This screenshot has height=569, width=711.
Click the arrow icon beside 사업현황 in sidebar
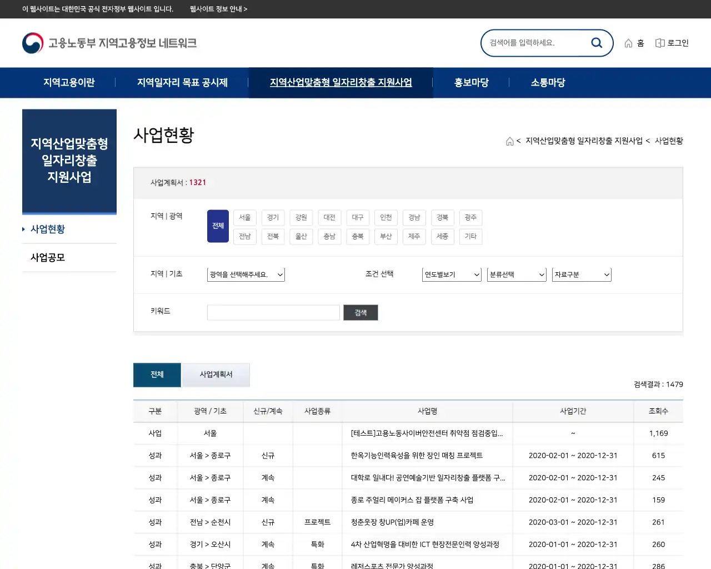24,229
